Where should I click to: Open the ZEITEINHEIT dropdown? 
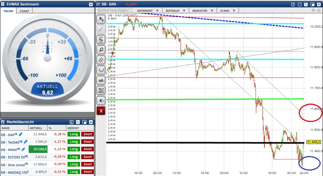point(148,11)
